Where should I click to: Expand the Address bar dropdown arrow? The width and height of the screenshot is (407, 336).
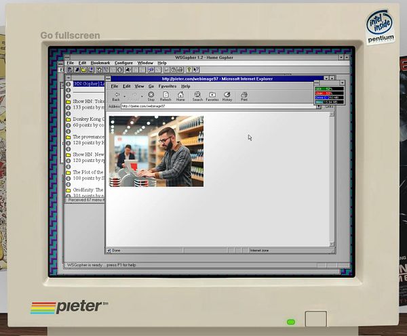click(319, 106)
